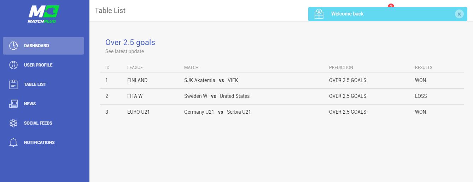Screen dimensions: 473x182
Task: Dismiss the Welcome back notification
Action: pos(459,14)
